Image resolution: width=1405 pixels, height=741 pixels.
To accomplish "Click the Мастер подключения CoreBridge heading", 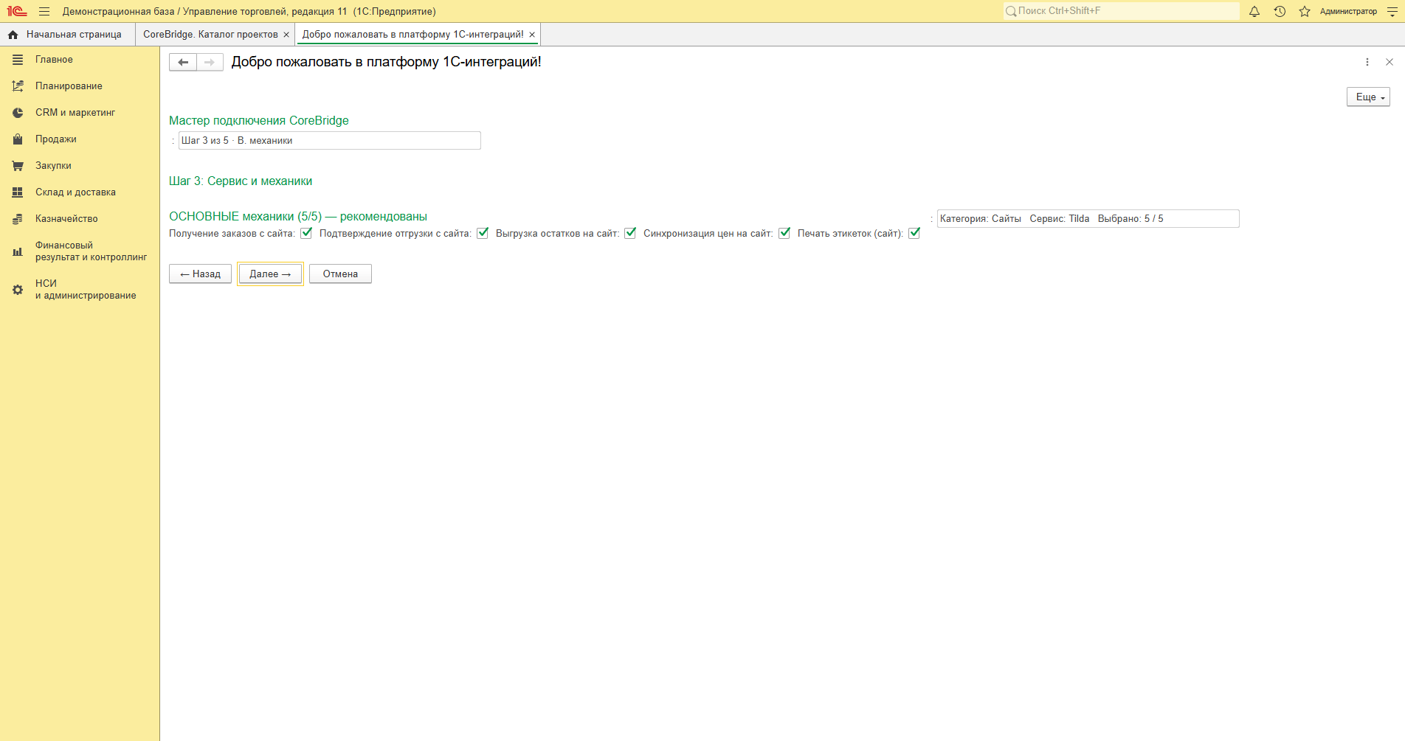I will click(259, 121).
